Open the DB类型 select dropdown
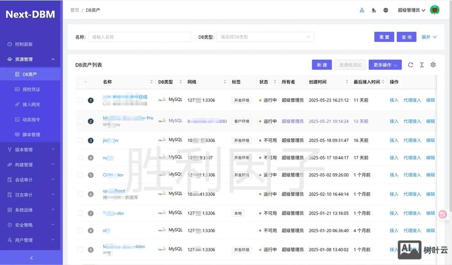Image resolution: width=452 pixels, height=265 pixels. 265,37
